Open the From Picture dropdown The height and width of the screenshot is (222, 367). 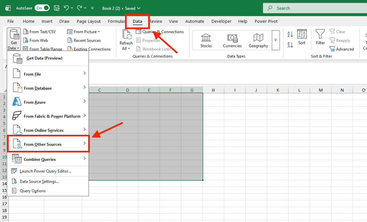(x=83, y=31)
